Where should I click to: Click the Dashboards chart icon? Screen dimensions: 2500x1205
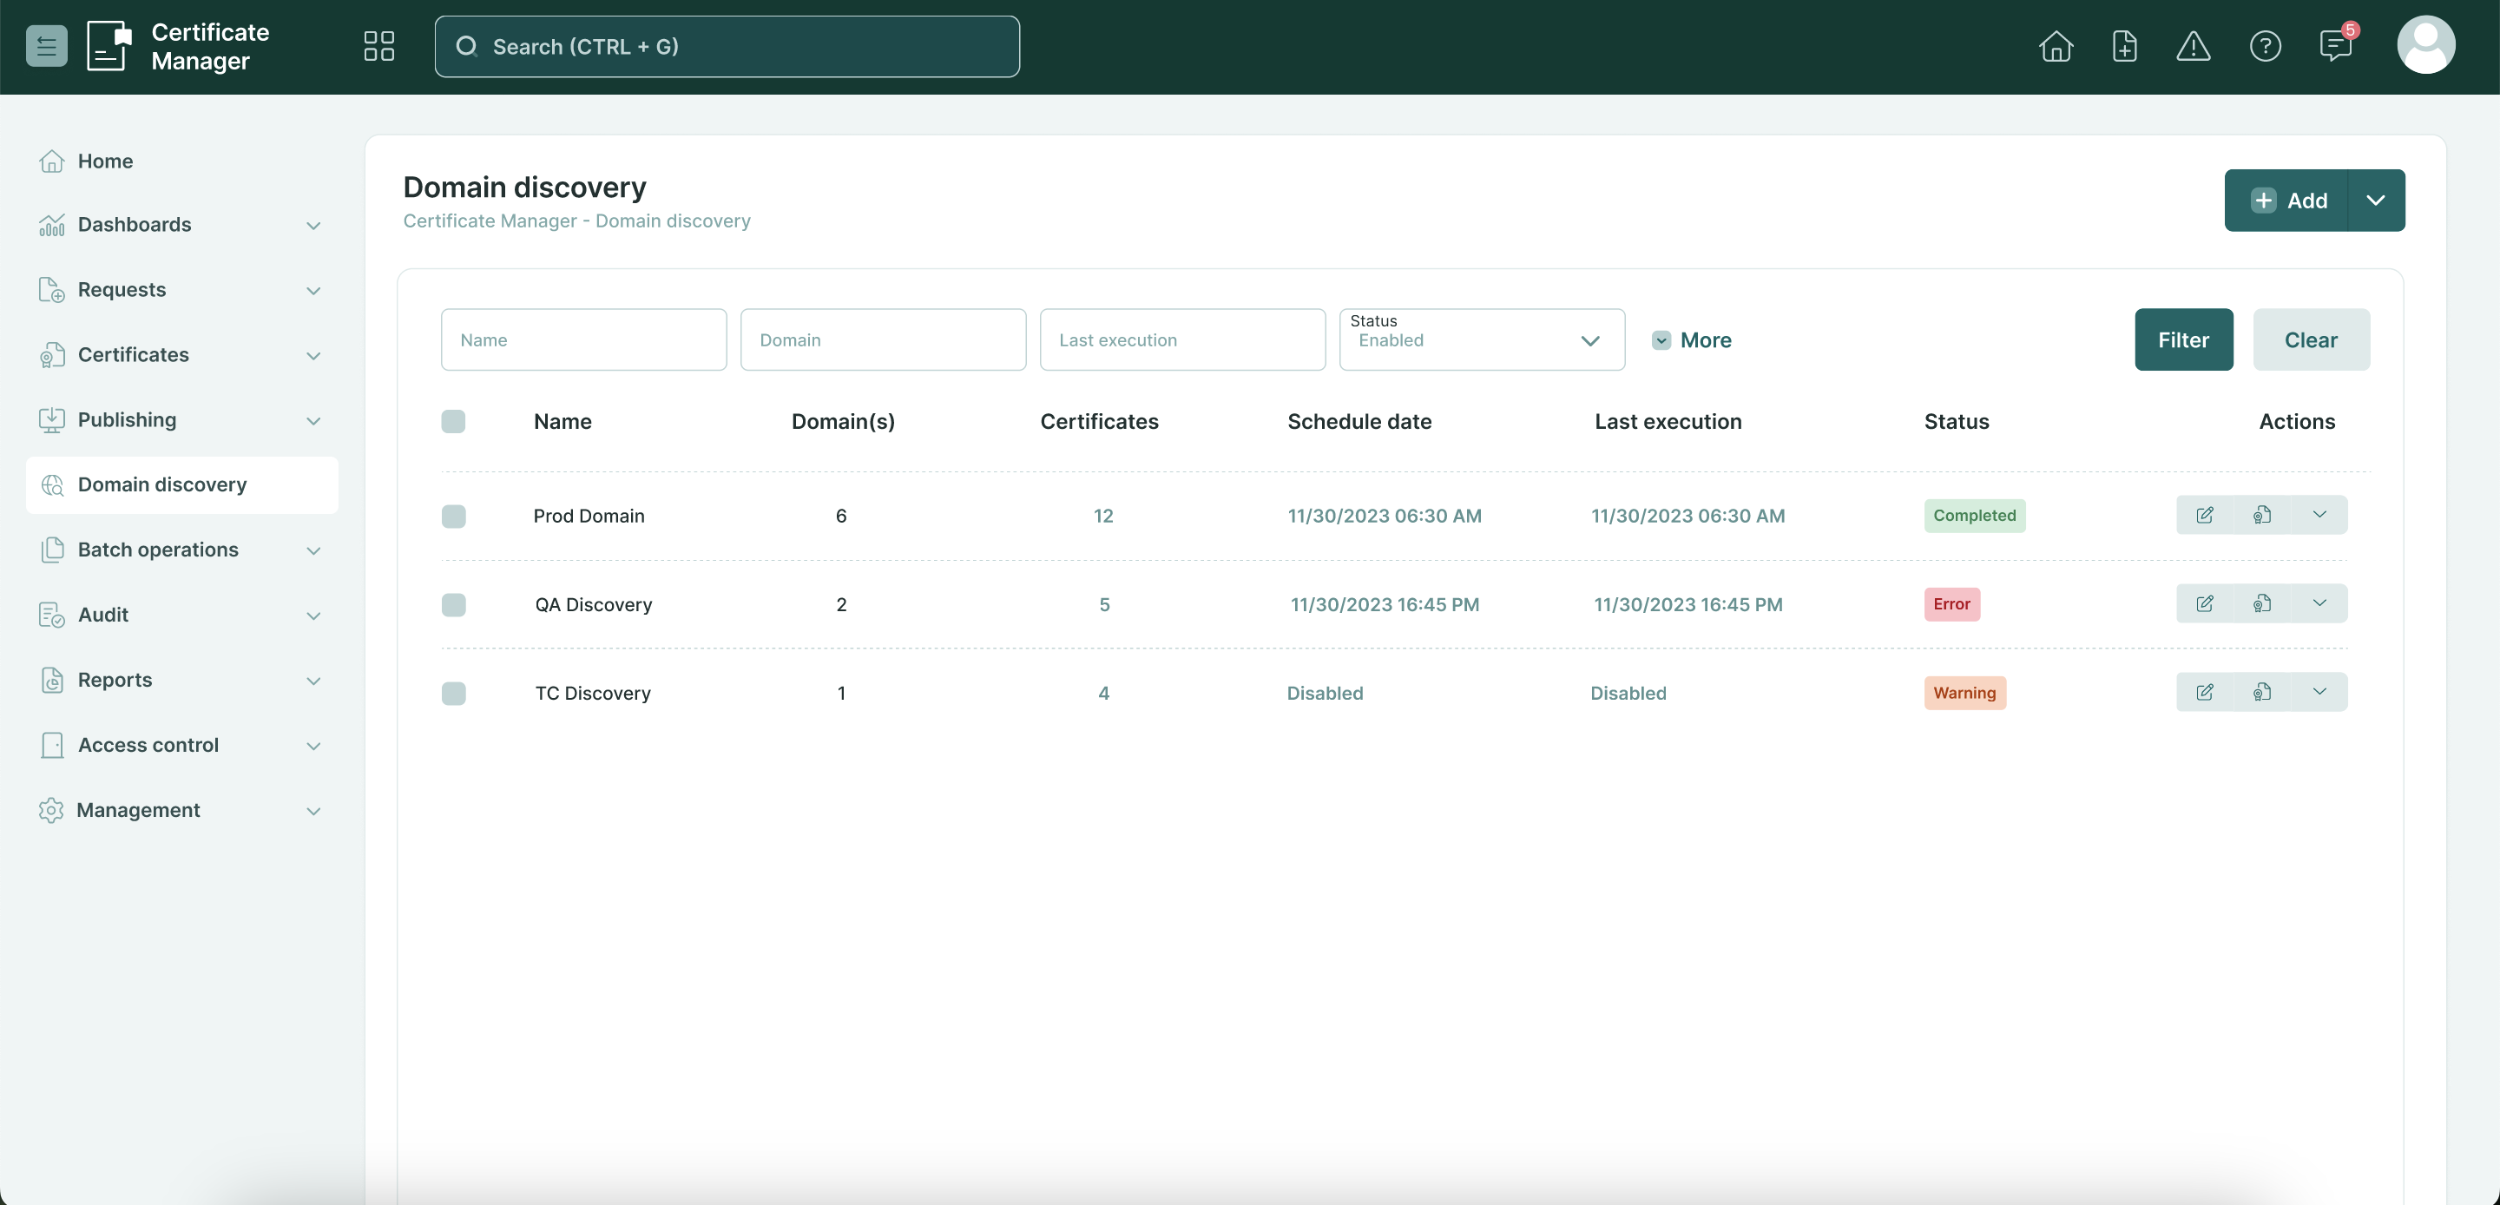point(51,224)
